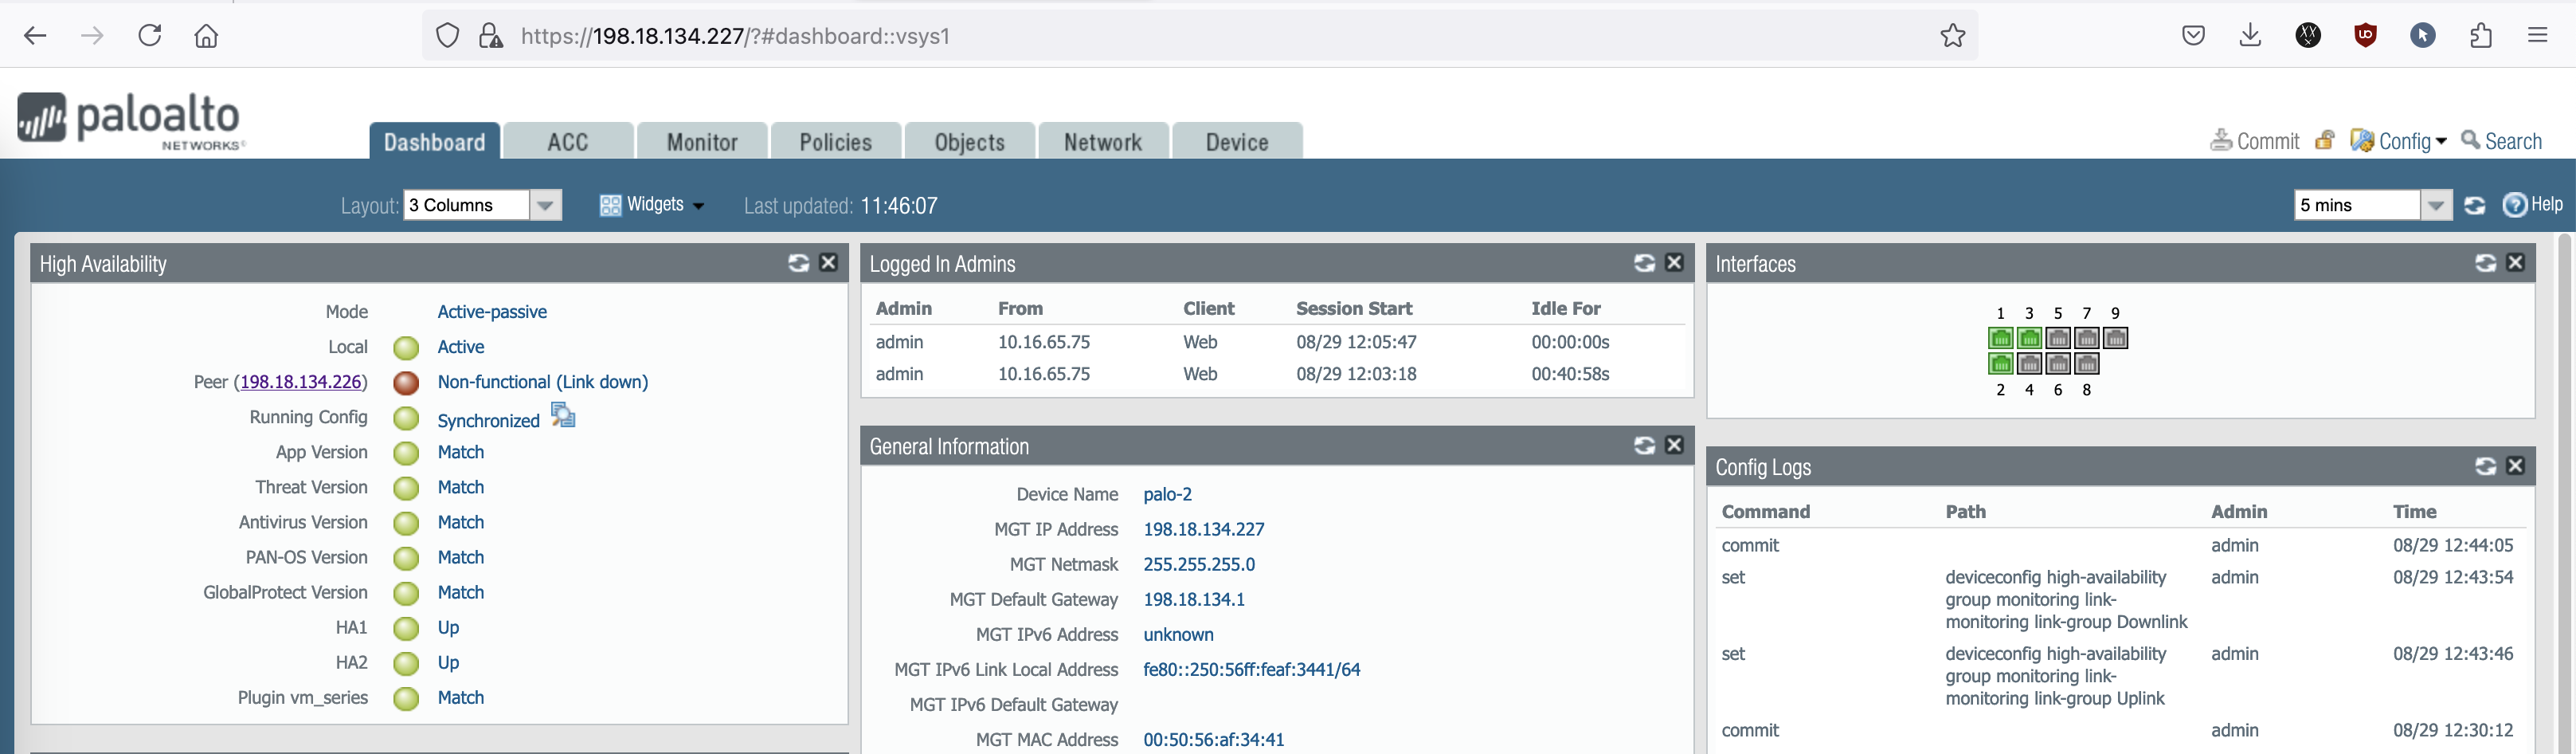The image size is (2576, 754).
Task: Close the Interfaces widget
Action: click(2515, 263)
